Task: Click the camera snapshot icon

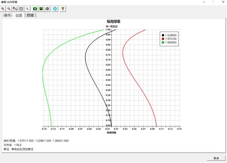Action: pos(35,8)
